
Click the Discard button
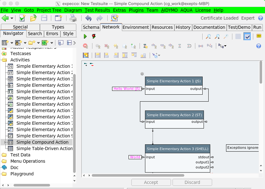point(192,182)
